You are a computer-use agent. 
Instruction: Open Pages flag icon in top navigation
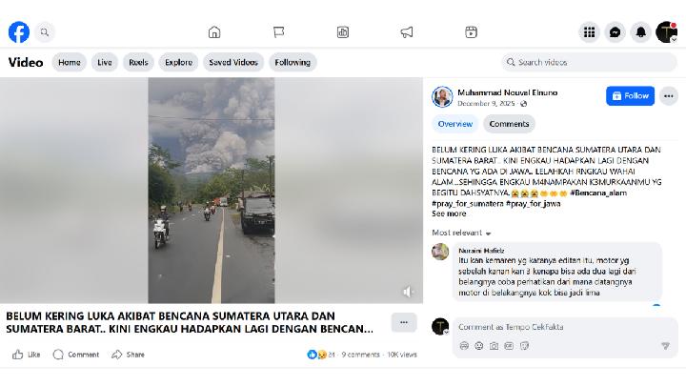[278, 32]
